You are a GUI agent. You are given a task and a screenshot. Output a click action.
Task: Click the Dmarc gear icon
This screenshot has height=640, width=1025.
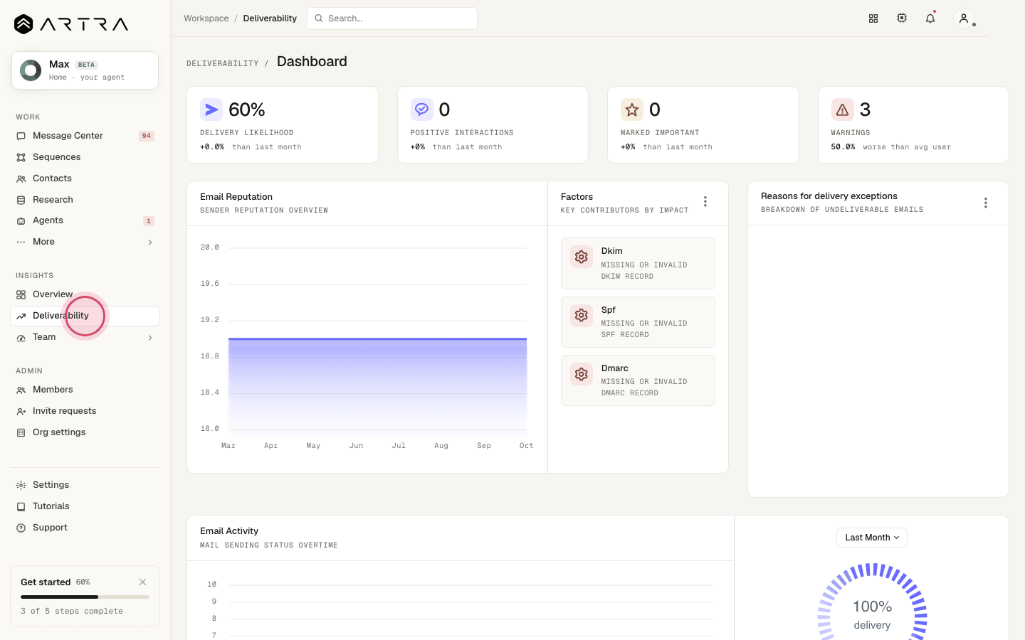582,374
